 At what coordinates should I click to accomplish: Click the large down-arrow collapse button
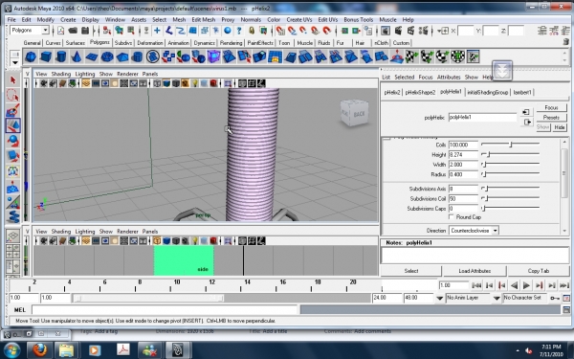[502, 71]
